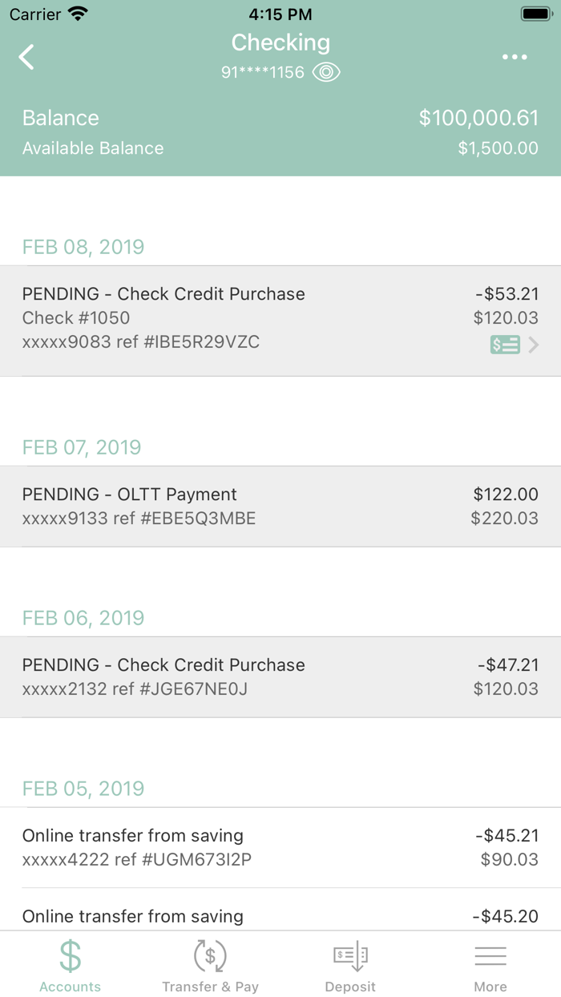Open the PENDING OLTT Payment transaction
The width and height of the screenshot is (561, 997).
[x=280, y=505]
